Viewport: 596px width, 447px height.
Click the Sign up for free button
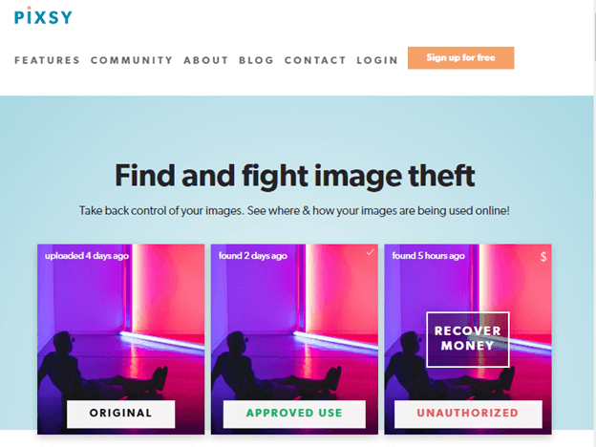pos(460,57)
